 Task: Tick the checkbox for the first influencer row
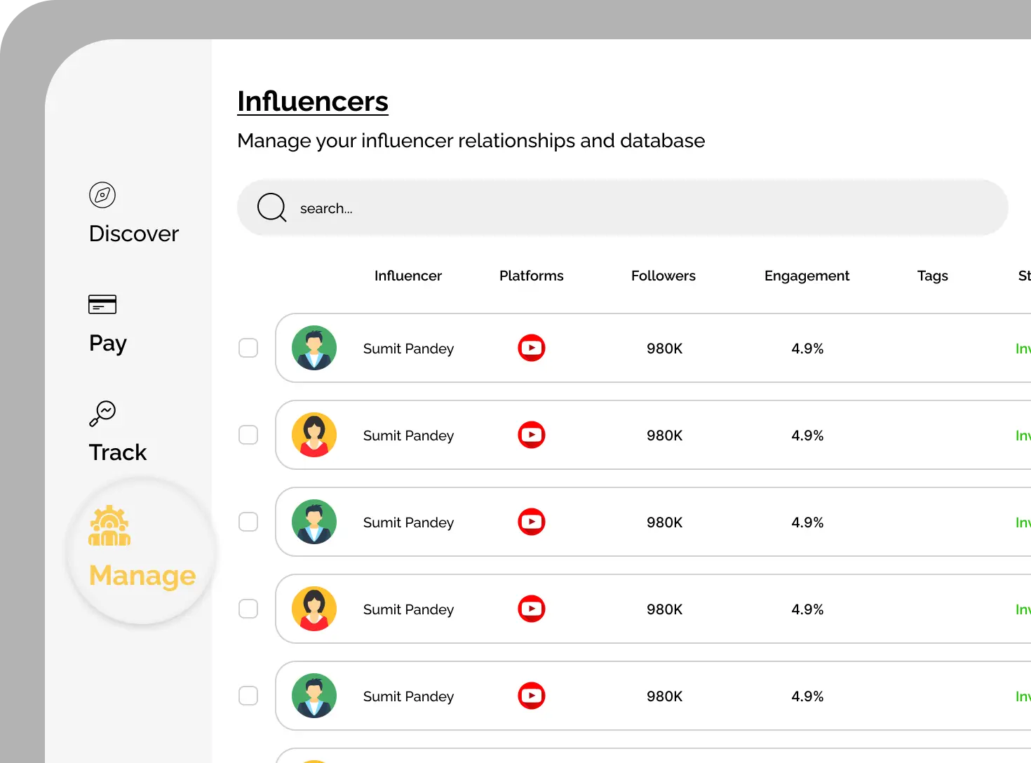[x=248, y=348]
